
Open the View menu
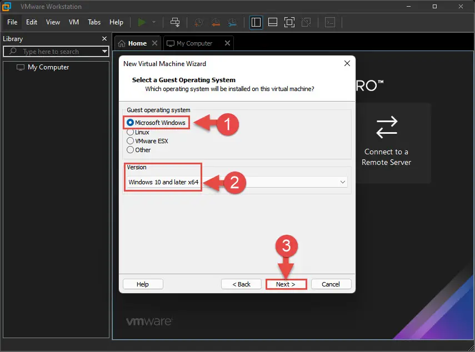pyautogui.click(x=53, y=22)
